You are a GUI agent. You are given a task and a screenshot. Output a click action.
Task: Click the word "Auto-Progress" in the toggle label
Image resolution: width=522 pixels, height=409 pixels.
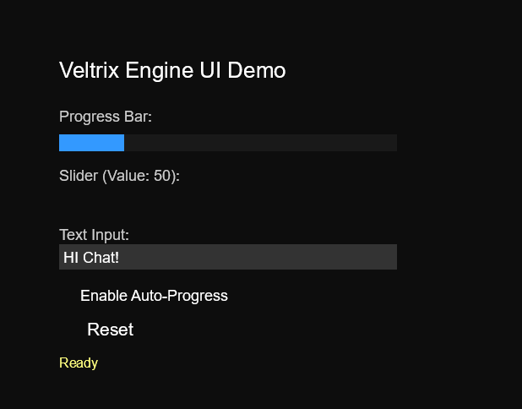179,296
